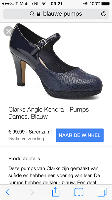The width and height of the screenshot is (112, 200).
Task: Tap the Safari back arrow
Action: (8, 192)
